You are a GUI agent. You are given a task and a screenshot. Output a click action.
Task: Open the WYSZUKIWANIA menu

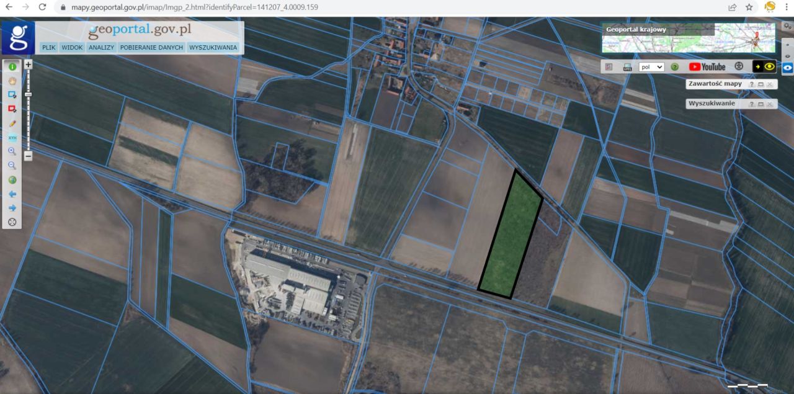pyautogui.click(x=213, y=47)
